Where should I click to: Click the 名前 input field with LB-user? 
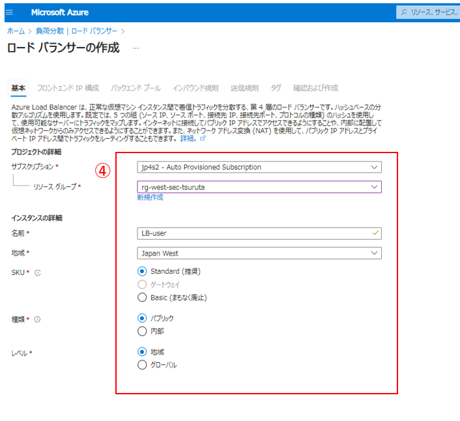point(259,233)
